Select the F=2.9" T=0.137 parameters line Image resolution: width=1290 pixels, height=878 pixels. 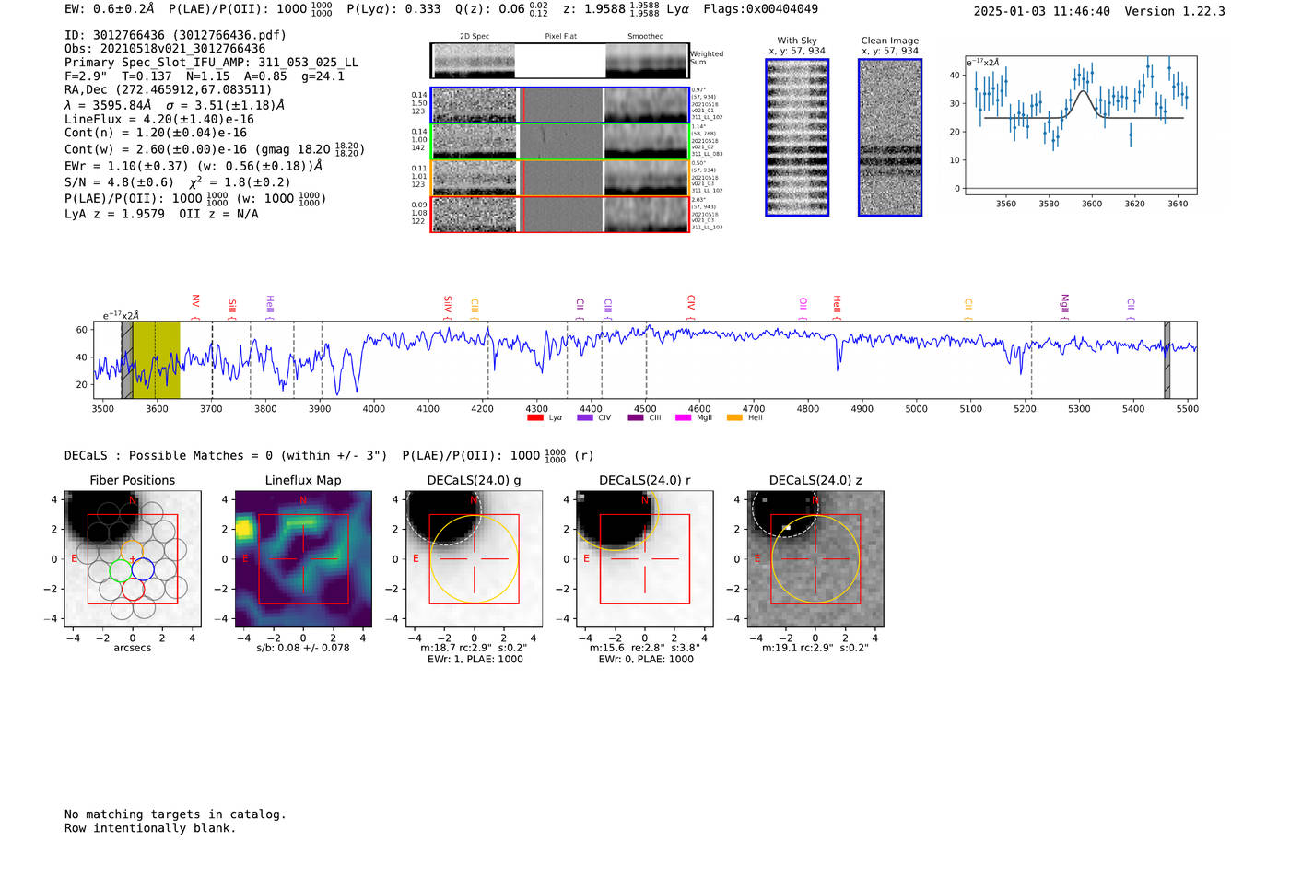pos(205,76)
